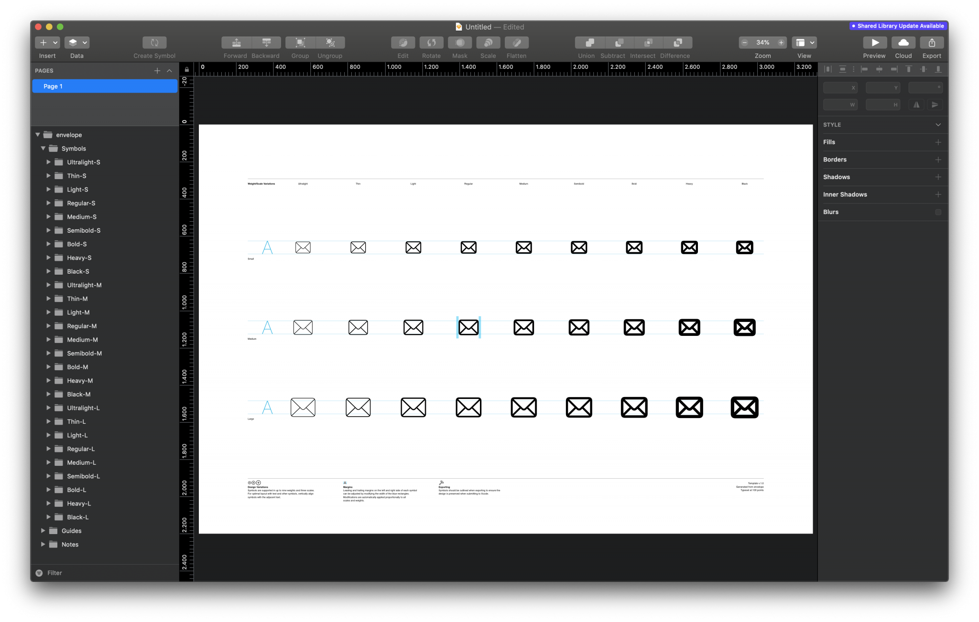Add a new Fill

[x=938, y=142]
